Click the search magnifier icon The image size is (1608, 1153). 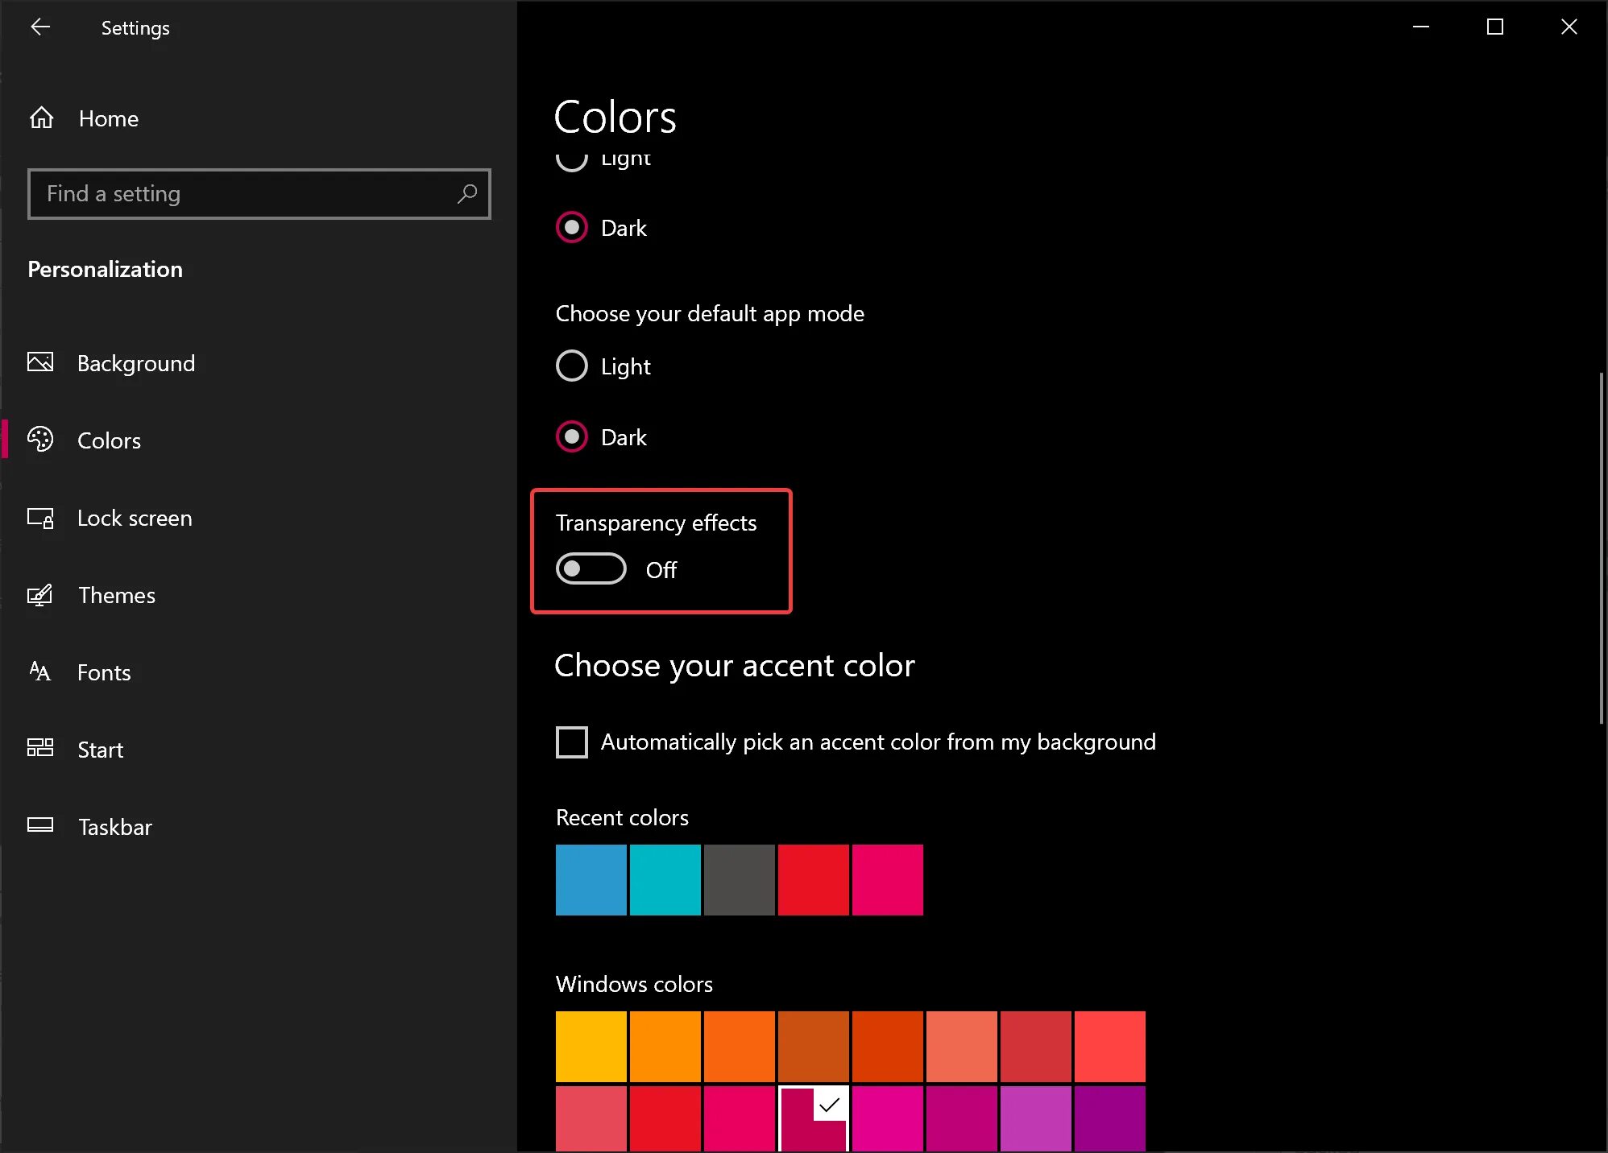click(x=467, y=194)
